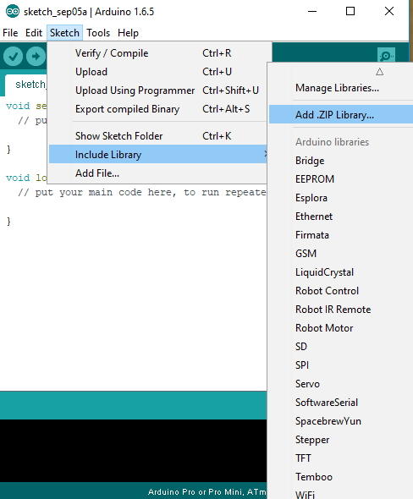Viewport: 413px width, 499px height.
Task: Include the SoftwareSerial library
Action: pos(341,403)
